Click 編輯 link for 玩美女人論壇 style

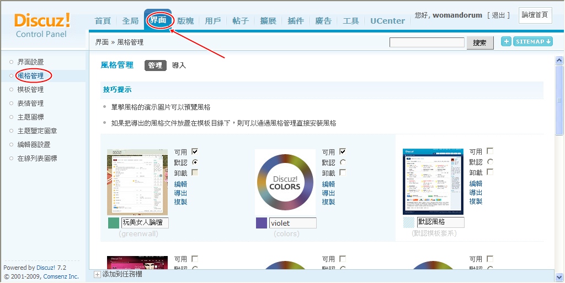[180, 184]
